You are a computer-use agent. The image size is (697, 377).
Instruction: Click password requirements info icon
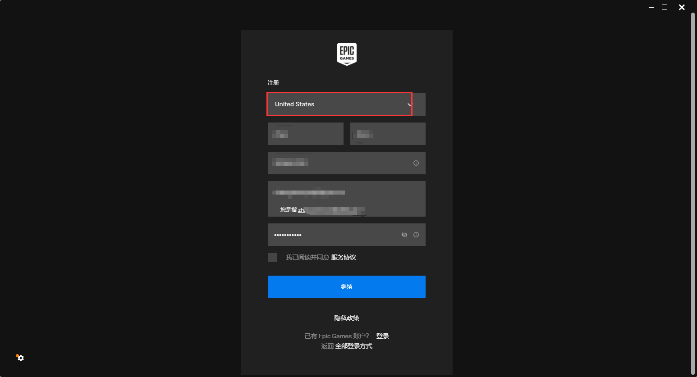pyautogui.click(x=416, y=235)
